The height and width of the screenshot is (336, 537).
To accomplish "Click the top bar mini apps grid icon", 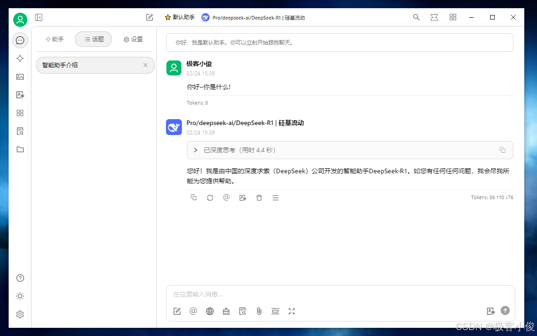I will pyautogui.click(x=453, y=17).
